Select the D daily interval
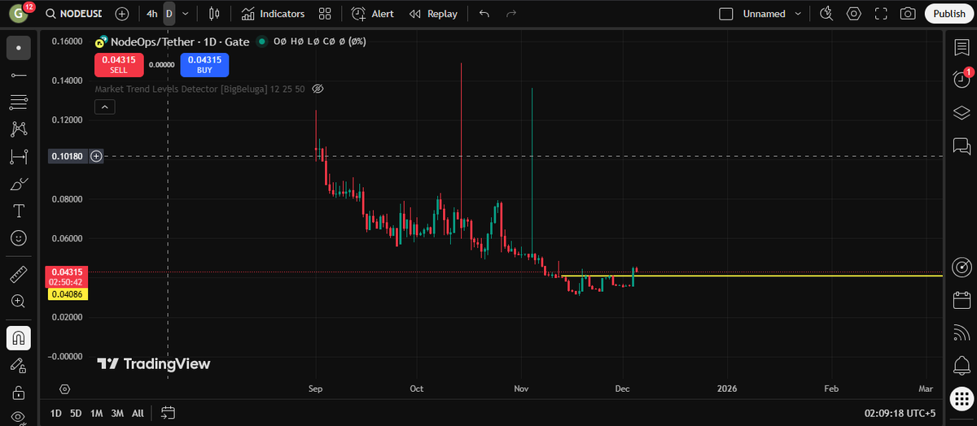Screen dimensions: 977x426 click(x=169, y=14)
